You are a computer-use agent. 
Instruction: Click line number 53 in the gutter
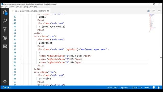tap(15, 36)
